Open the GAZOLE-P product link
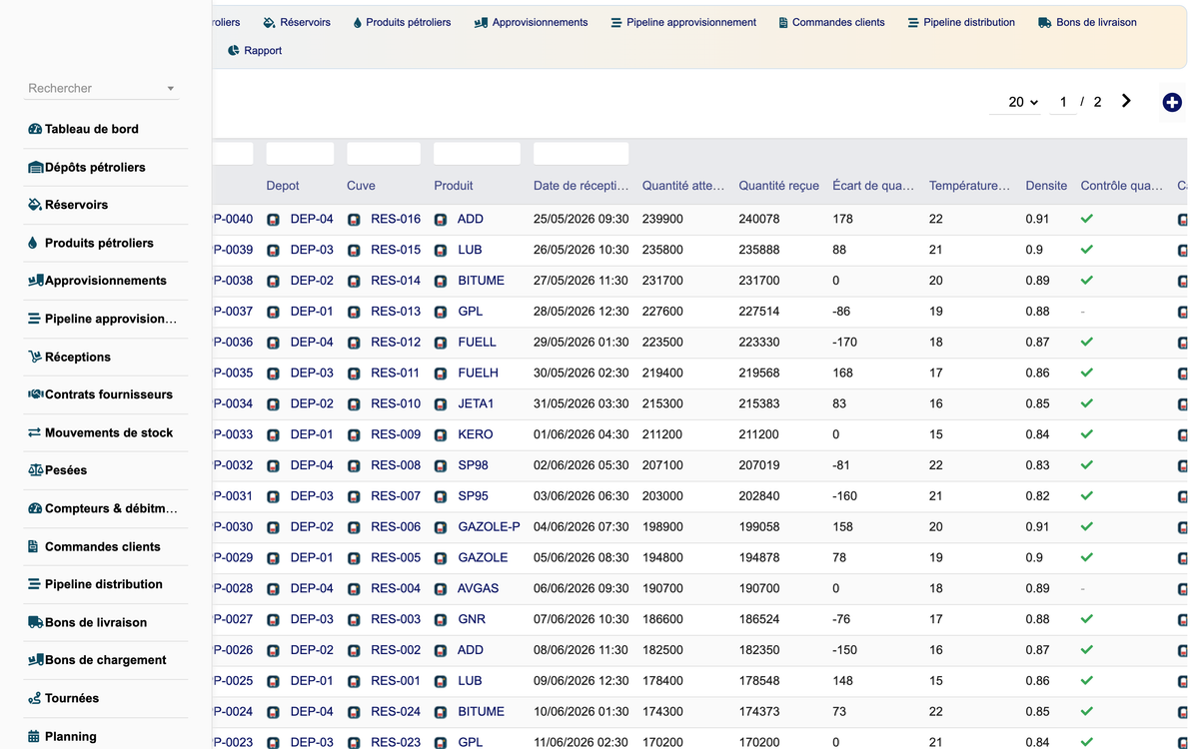Screen dimensions: 1199x749 pyautogui.click(x=489, y=527)
